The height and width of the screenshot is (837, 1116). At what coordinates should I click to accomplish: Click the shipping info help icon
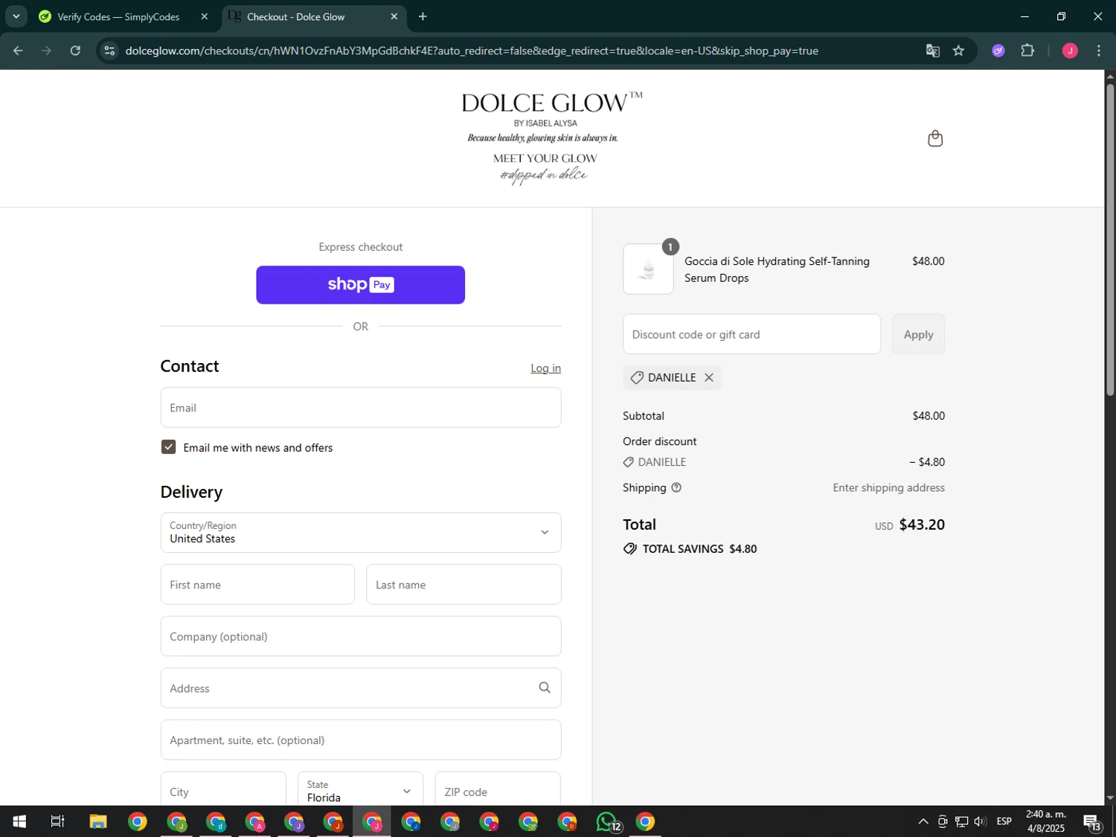click(x=676, y=488)
